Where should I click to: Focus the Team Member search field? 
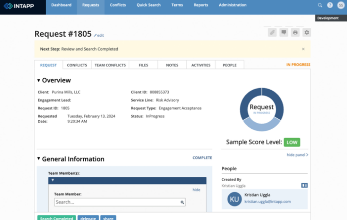point(120,202)
